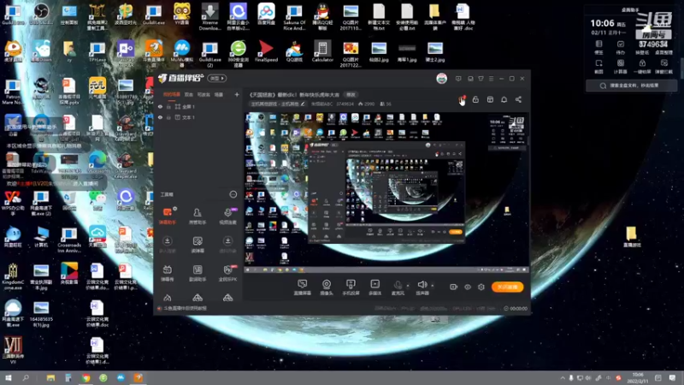This screenshot has width=684, height=385.
Task: Add phone screen casting source (手机投屏)
Action: pyautogui.click(x=351, y=287)
